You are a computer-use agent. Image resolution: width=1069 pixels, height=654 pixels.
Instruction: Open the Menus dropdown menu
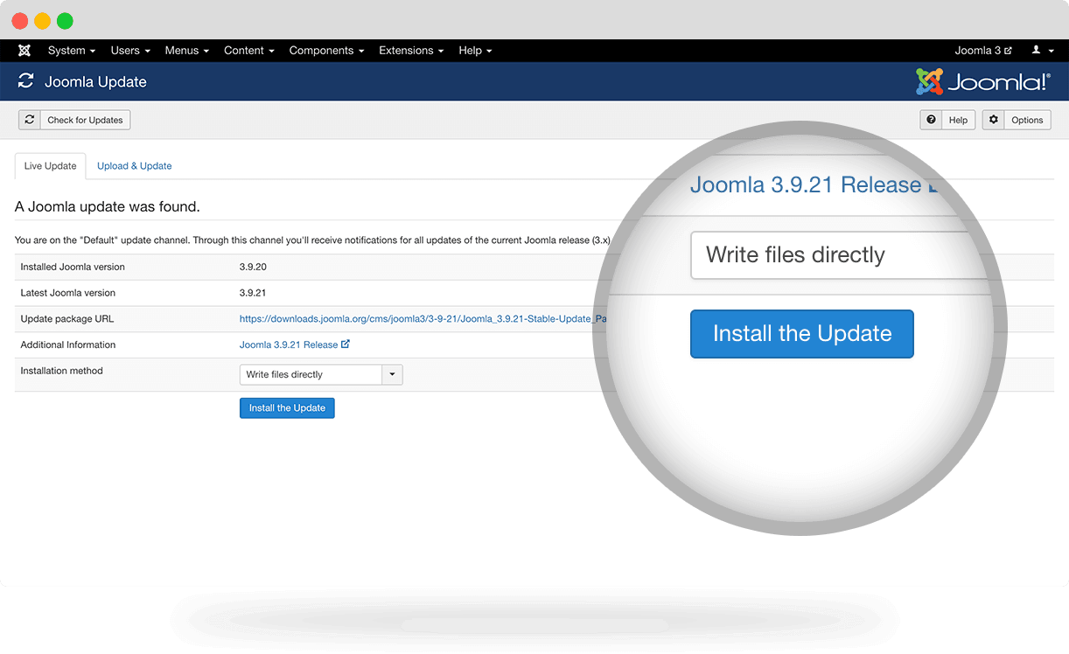(187, 51)
